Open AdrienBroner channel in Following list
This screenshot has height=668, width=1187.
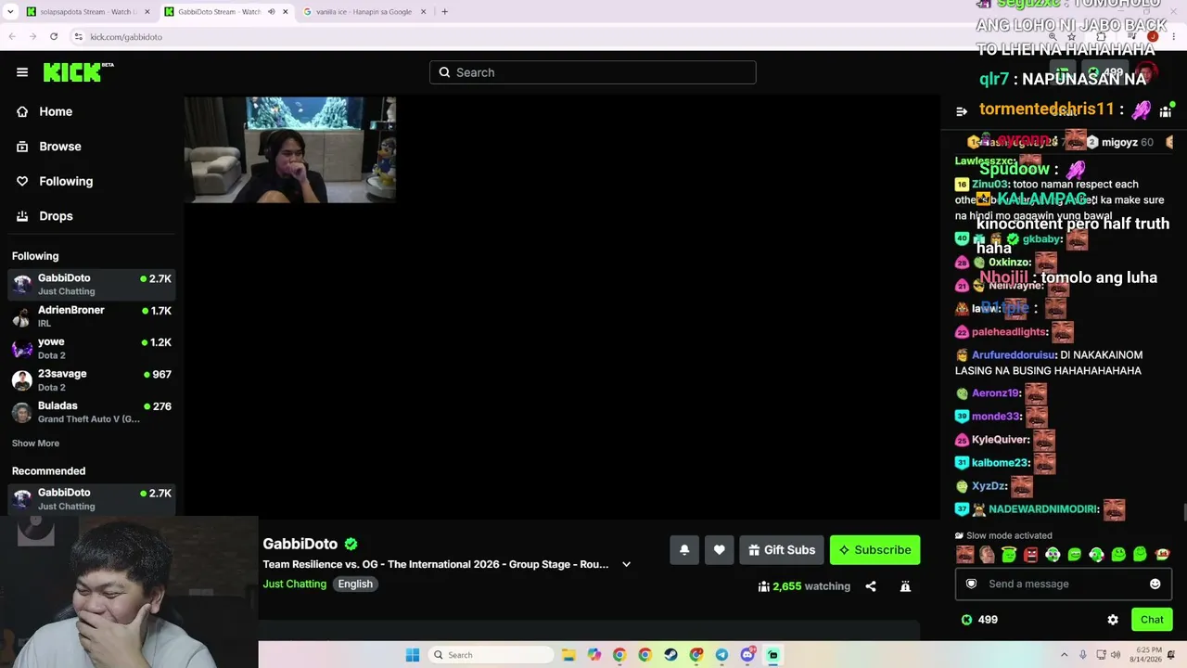(91, 316)
